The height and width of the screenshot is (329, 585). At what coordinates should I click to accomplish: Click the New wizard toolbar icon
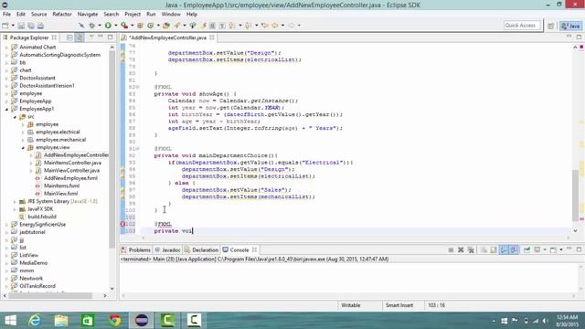[x=5, y=26]
